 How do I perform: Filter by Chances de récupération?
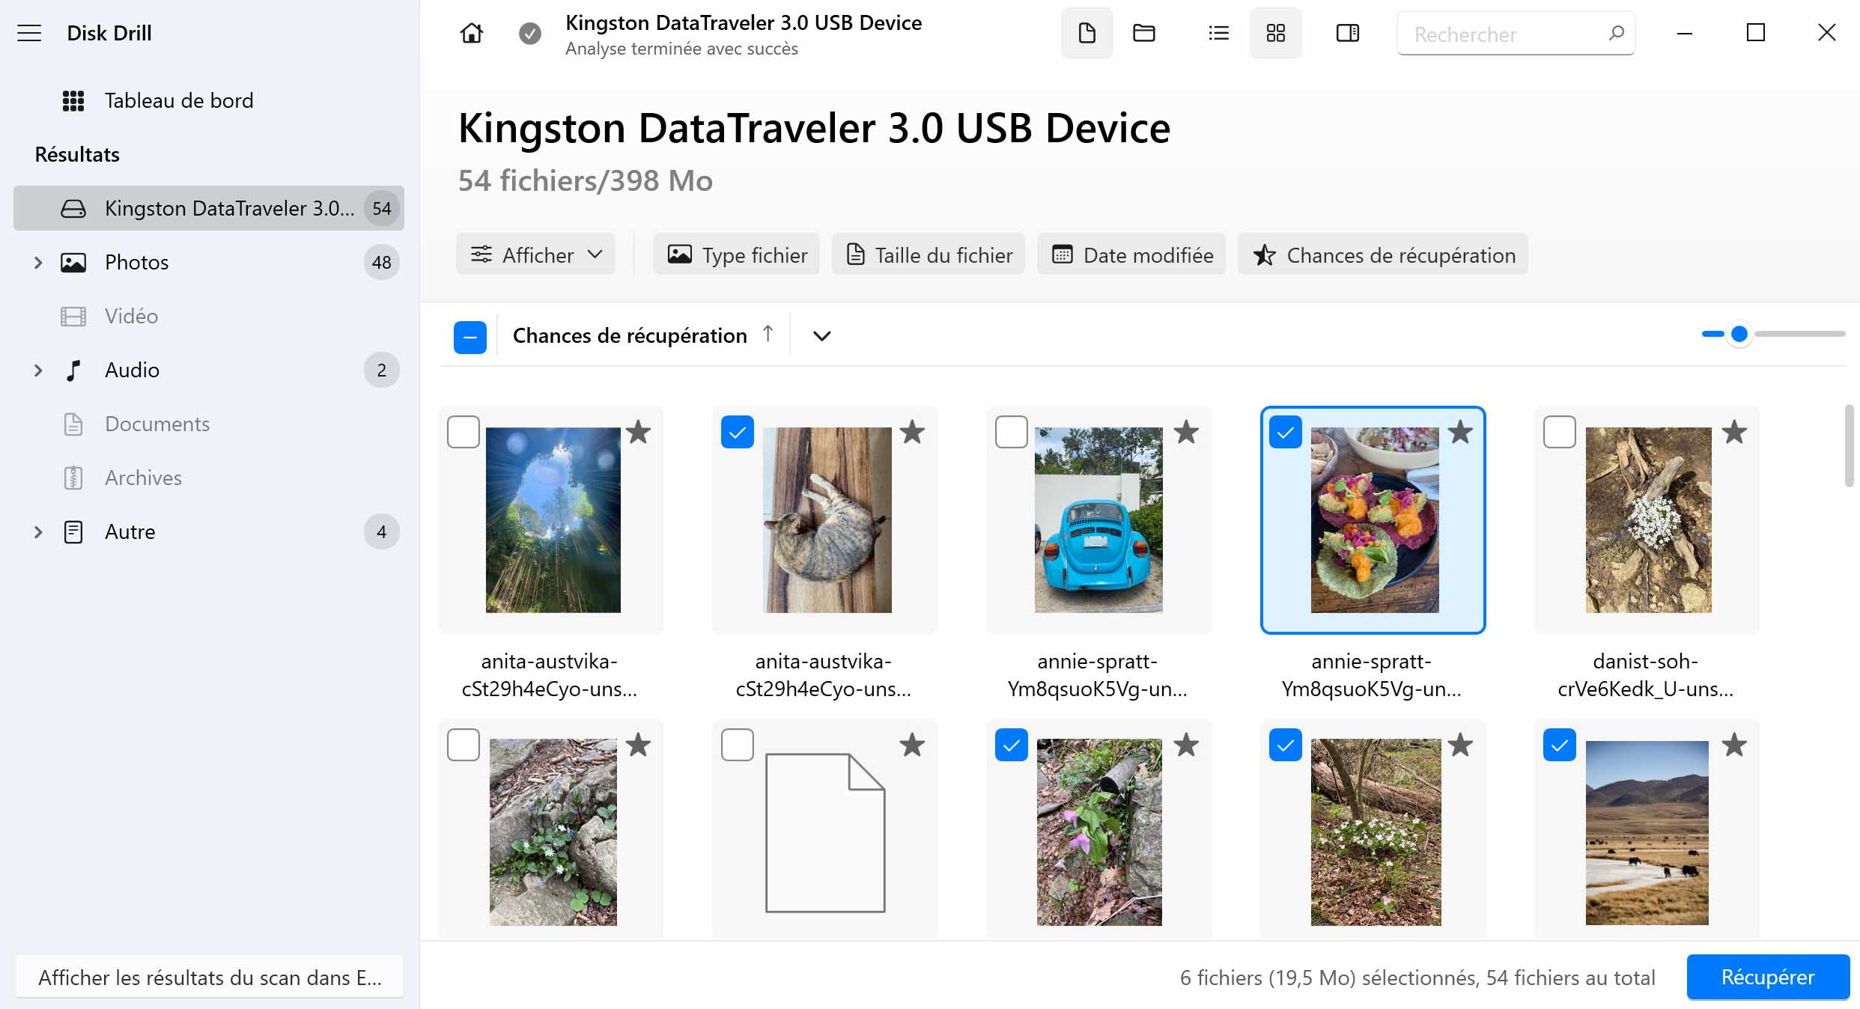[1382, 254]
